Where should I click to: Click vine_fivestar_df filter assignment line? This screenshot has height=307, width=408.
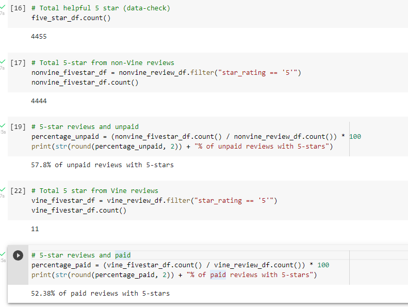point(154,201)
